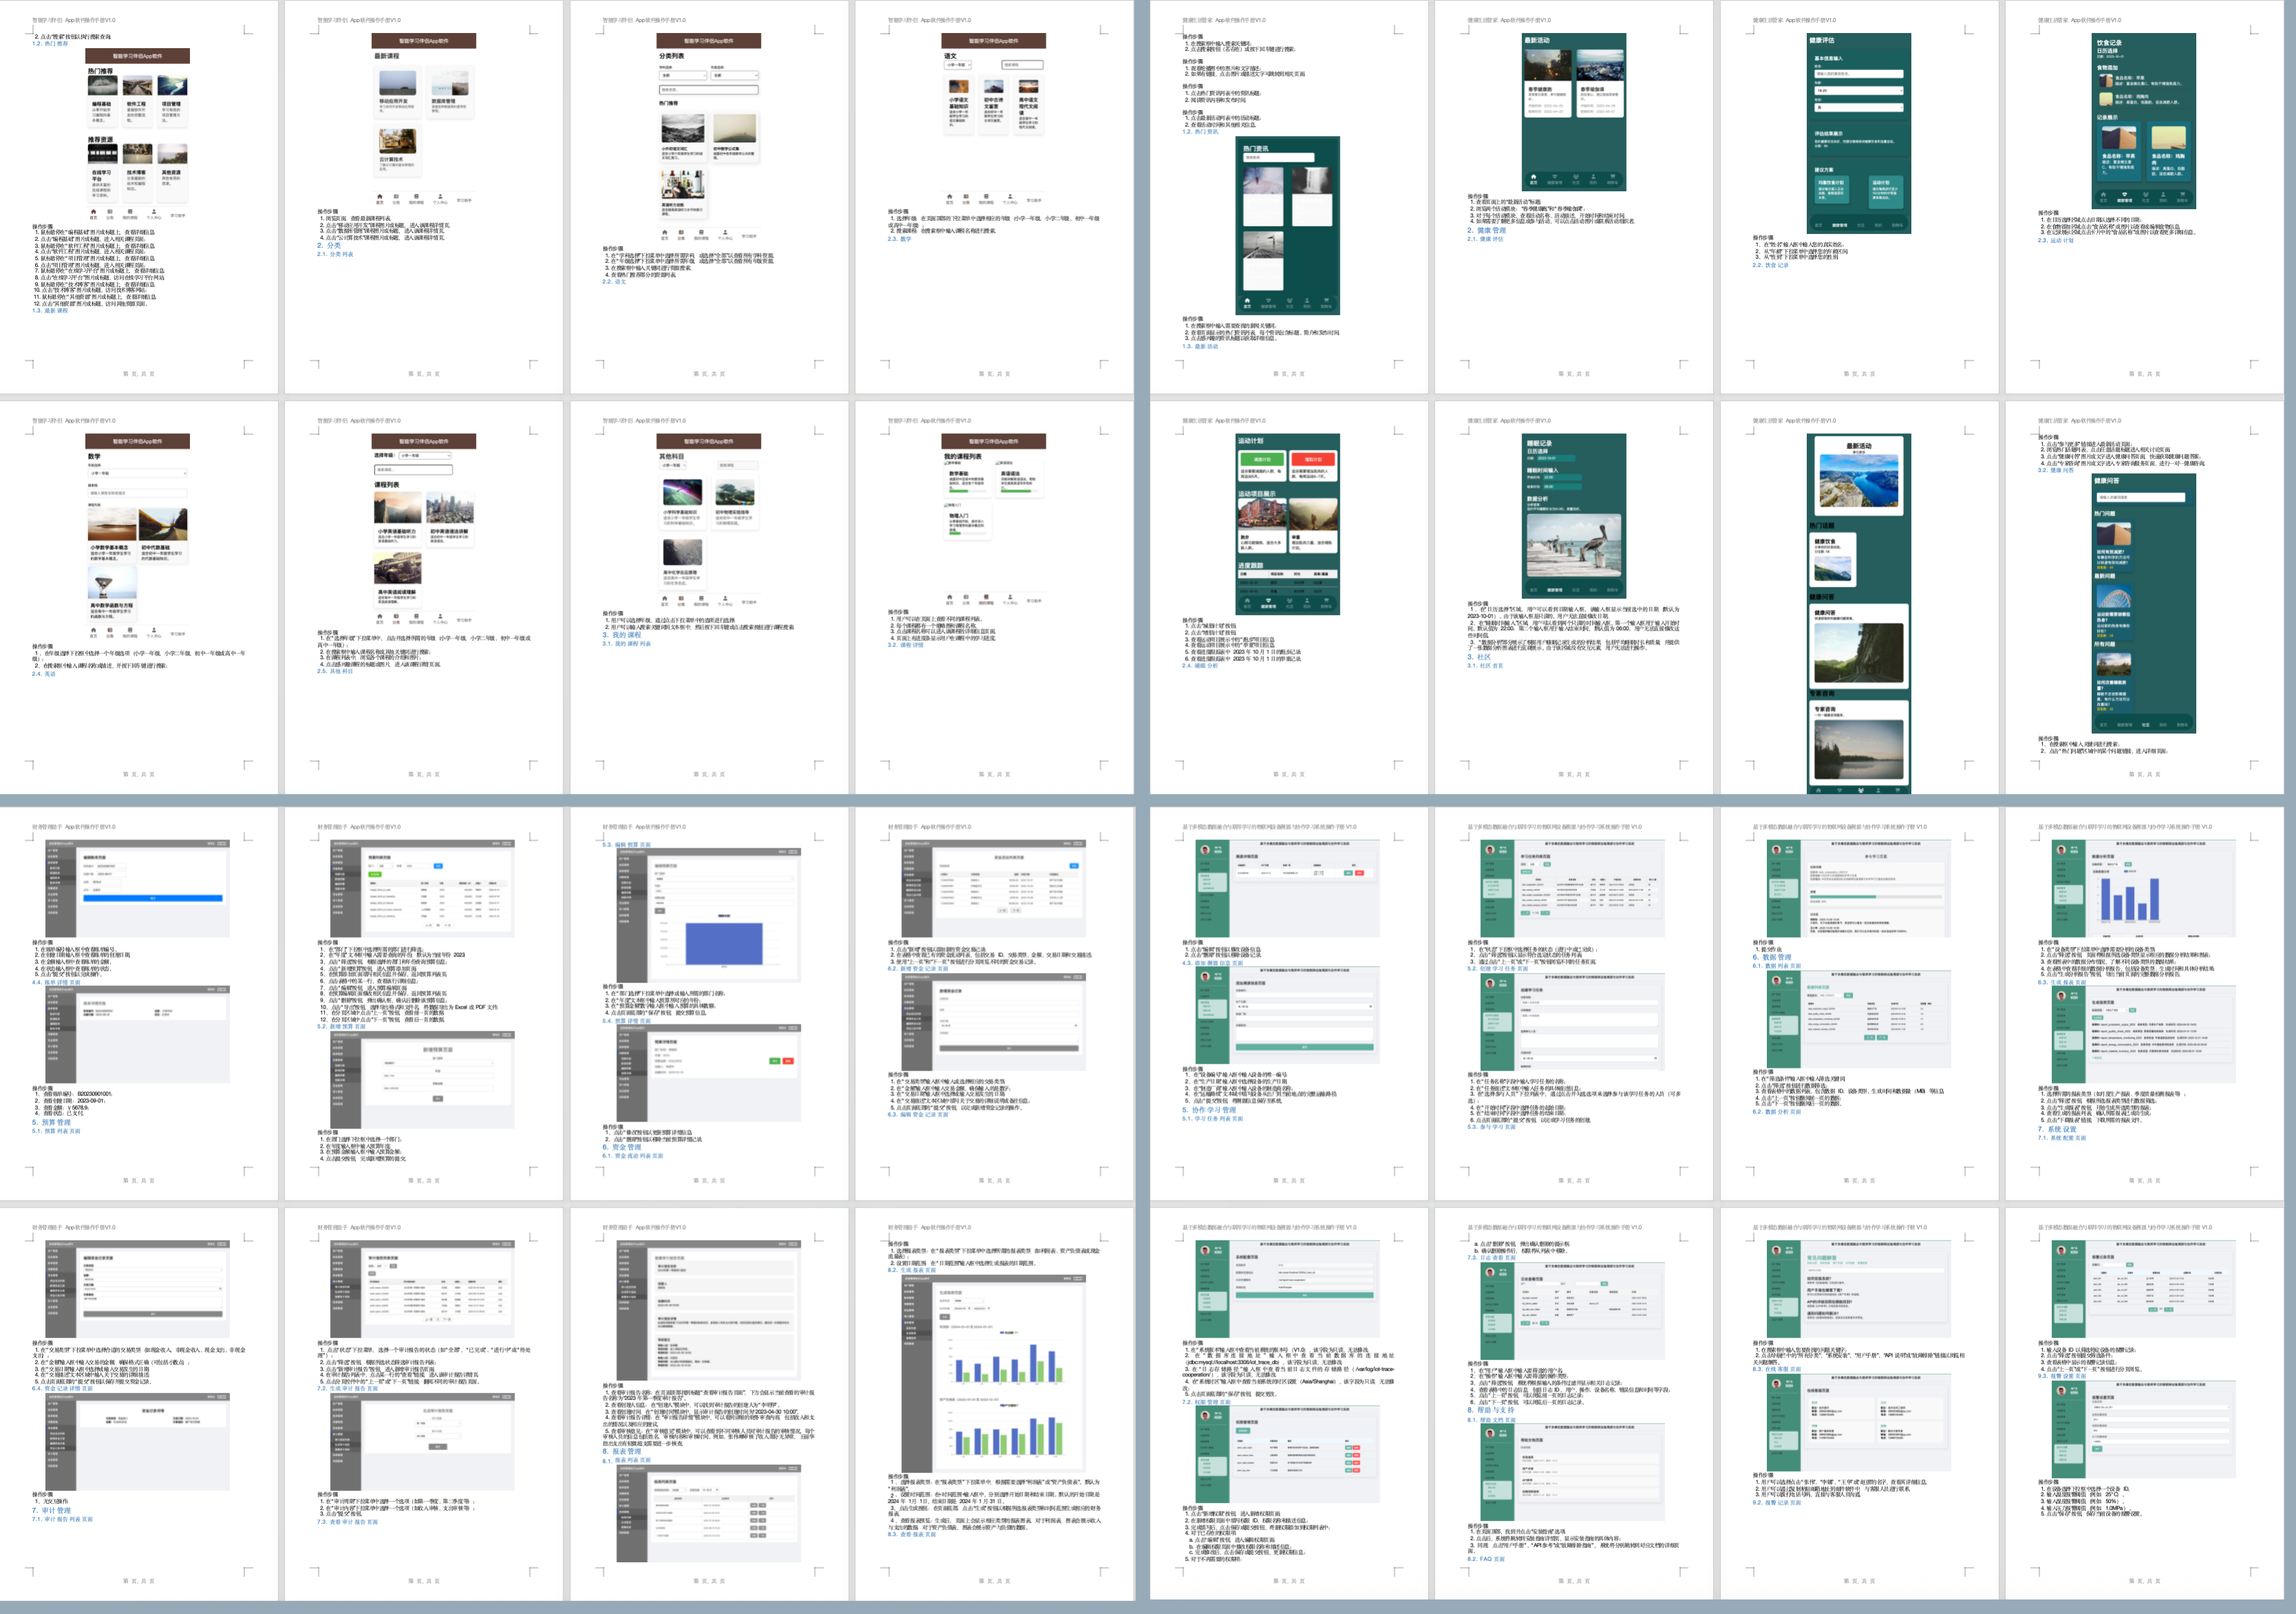The width and height of the screenshot is (2296, 1614).
Task: Open the 小学一年级 dropdown on 语文 page
Action: click(x=957, y=65)
